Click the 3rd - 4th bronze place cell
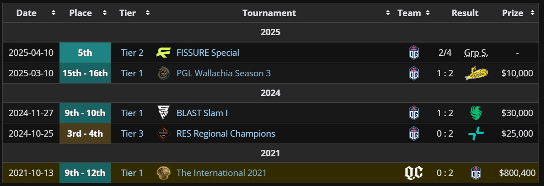The image size is (544, 186). (x=85, y=133)
